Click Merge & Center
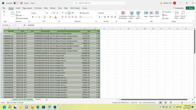 point(86,17)
